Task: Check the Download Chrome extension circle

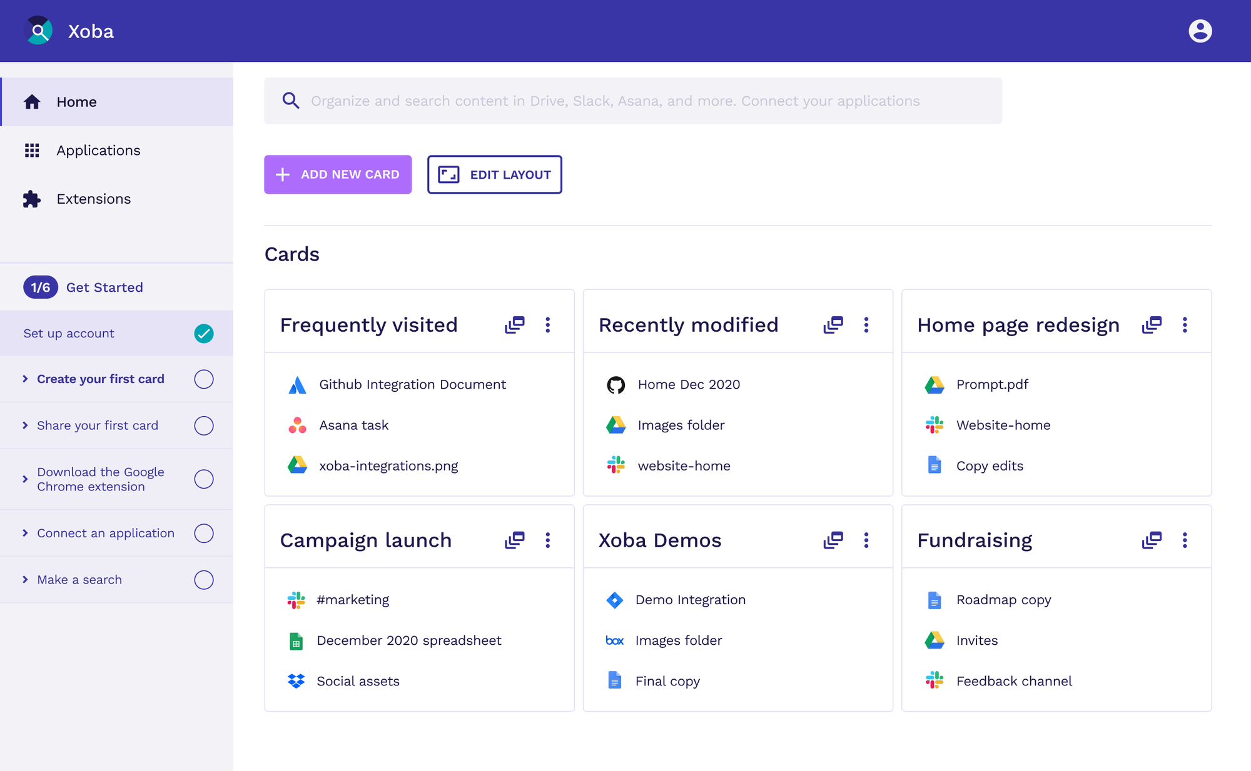Action: coord(203,479)
